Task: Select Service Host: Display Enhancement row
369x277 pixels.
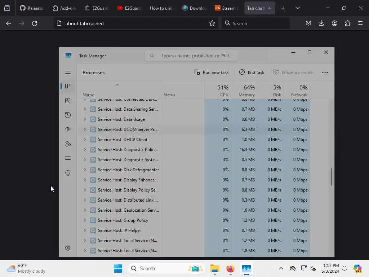Action: tap(194, 180)
